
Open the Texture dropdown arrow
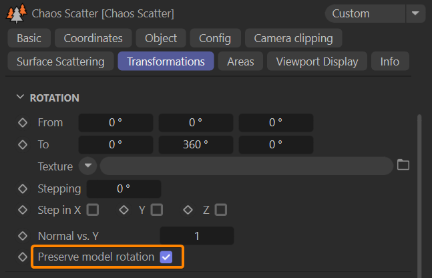[x=88, y=166]
